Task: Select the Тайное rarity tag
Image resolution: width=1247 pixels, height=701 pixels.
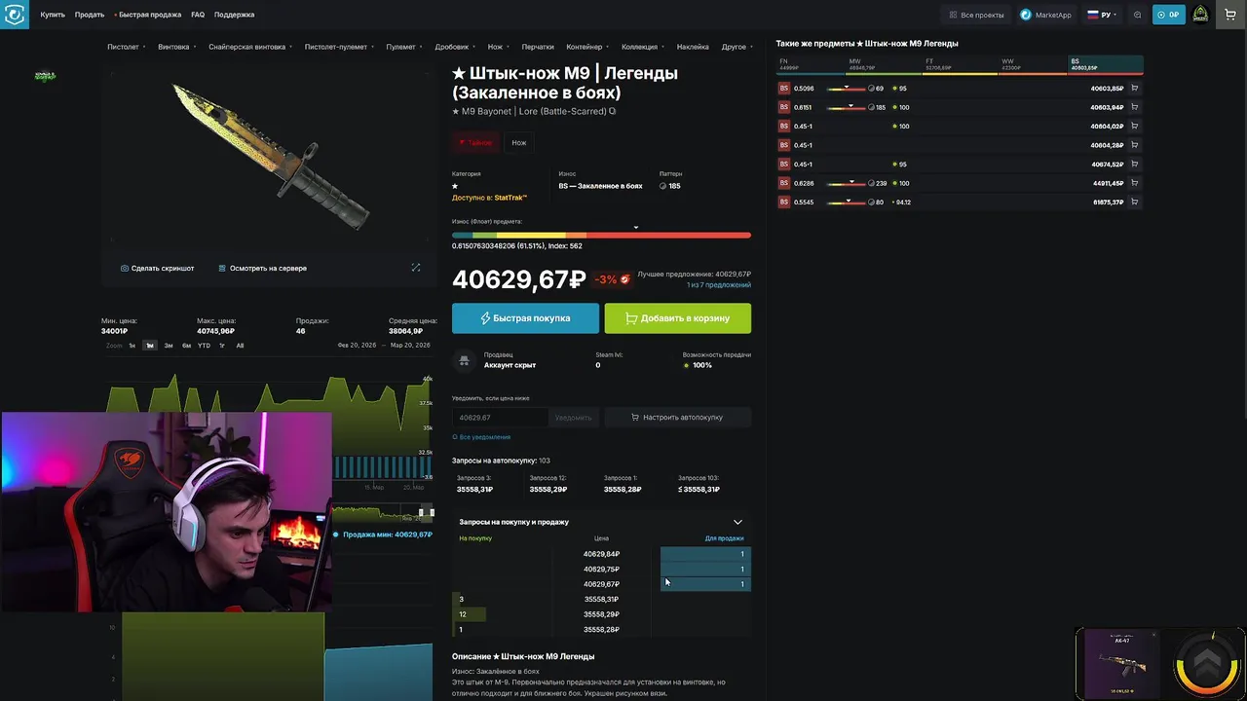Action: (474, 142)
